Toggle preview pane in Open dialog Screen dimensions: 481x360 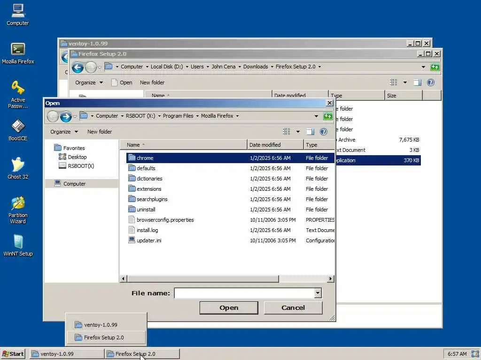[x=310, y=132]
